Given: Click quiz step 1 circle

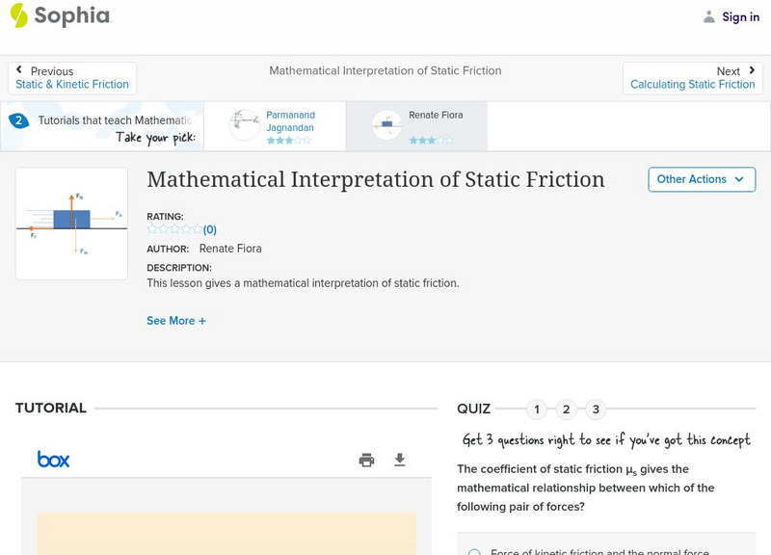Looking at the screenshot, I should tap(536, 409).
